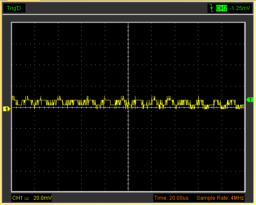Click the DC coupling symbol beside CH1

click(27, 198)
